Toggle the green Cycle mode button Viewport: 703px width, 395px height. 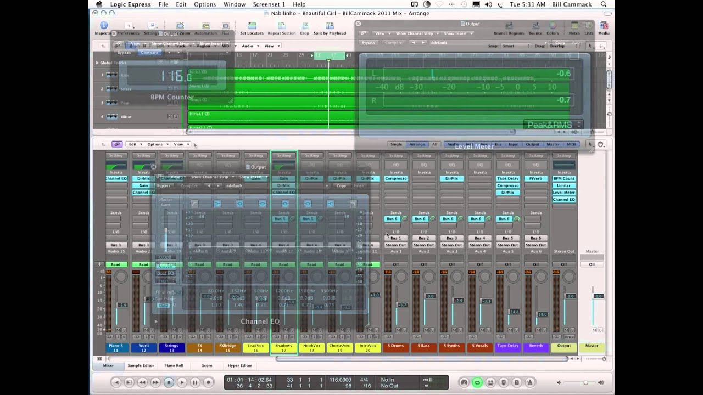(x=477, y=382)
